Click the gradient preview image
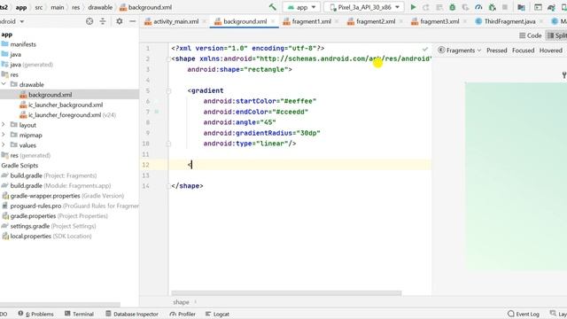 tap(516, 176)
